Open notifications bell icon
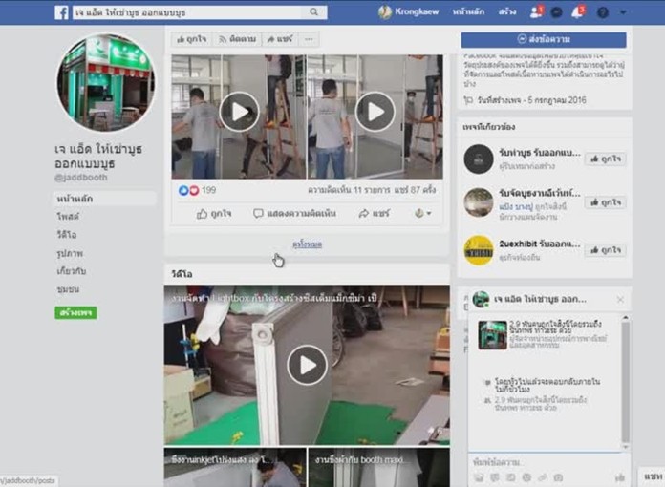Viewport: 665px width, 487px height. [576, 12]
